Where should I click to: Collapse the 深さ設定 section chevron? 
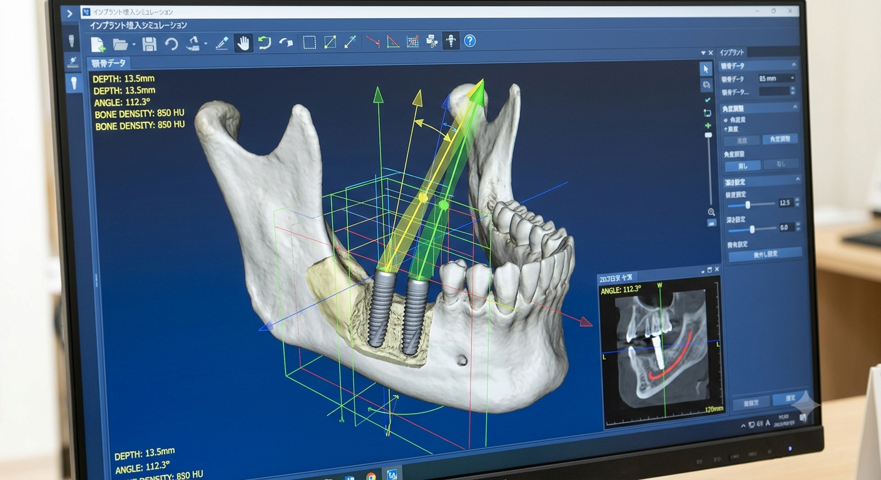797,179
